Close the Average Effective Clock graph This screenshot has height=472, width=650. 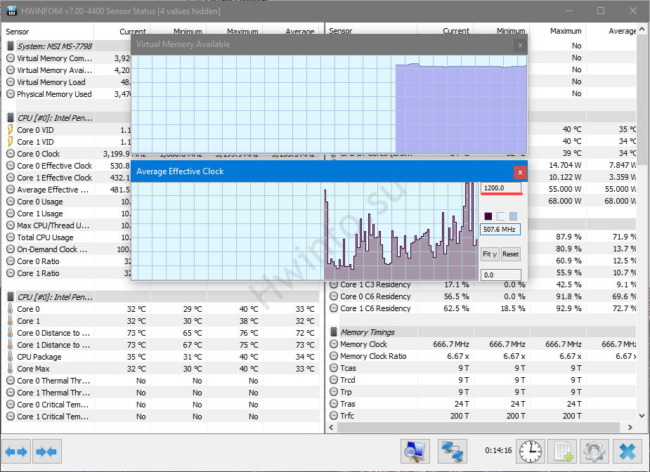tap(520, 171)
